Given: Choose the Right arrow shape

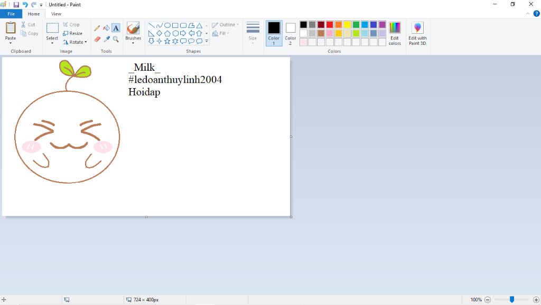Looking at the screenshot, I should click(183, 33).
